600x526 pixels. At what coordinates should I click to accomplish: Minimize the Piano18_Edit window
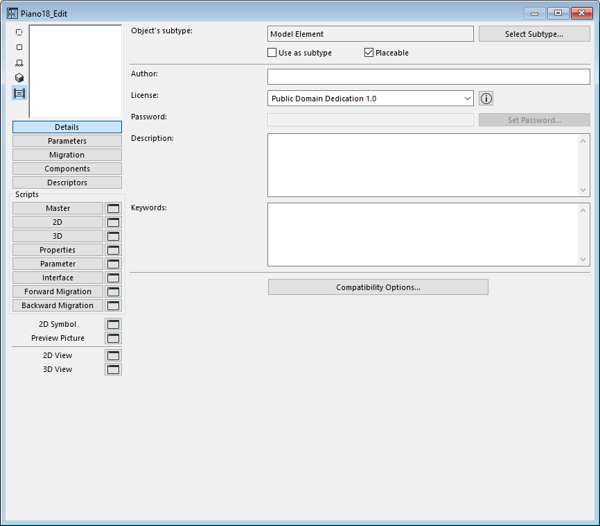point(535,13)
